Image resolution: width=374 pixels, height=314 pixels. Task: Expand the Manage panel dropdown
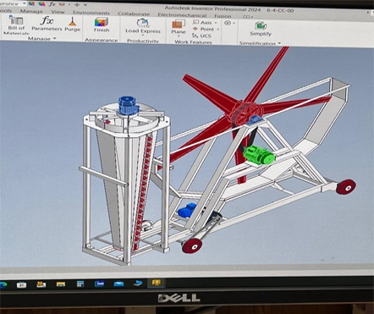55,38
